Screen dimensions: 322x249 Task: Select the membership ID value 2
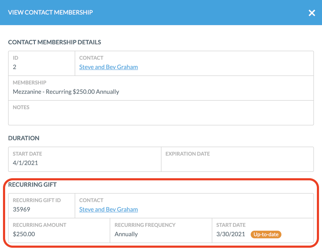15,67
